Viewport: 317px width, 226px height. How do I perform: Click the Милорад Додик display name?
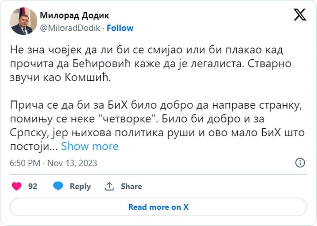coord(74,15)
